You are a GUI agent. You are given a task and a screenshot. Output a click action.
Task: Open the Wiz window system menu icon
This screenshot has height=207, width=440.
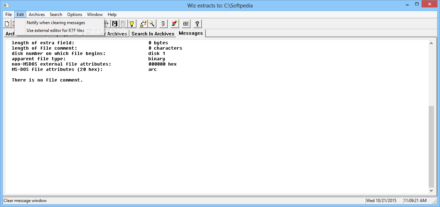point(6,5)
